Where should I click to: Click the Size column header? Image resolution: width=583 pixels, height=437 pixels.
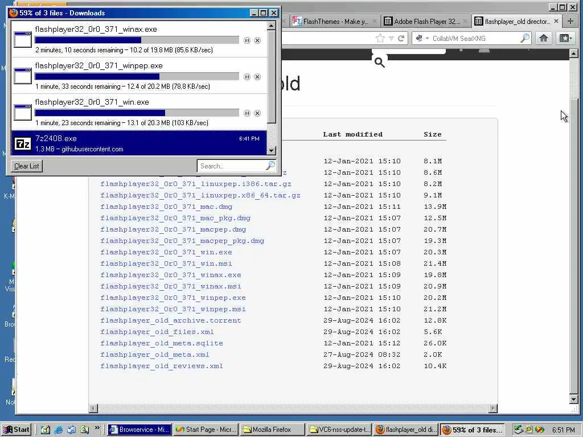433,134
